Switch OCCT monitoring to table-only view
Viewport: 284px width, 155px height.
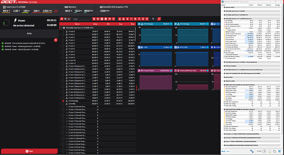[66, 19]
